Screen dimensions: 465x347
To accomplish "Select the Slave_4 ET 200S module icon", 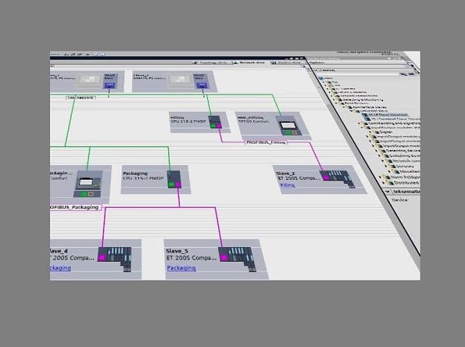I will coord(115,259).
